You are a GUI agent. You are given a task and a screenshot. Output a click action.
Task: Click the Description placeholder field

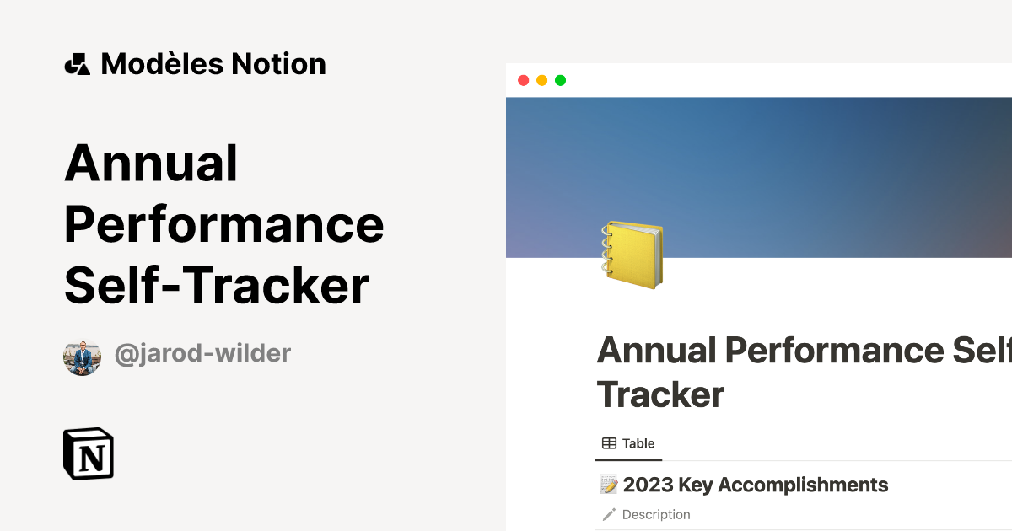pyautogui.click(x=656, y=514)
